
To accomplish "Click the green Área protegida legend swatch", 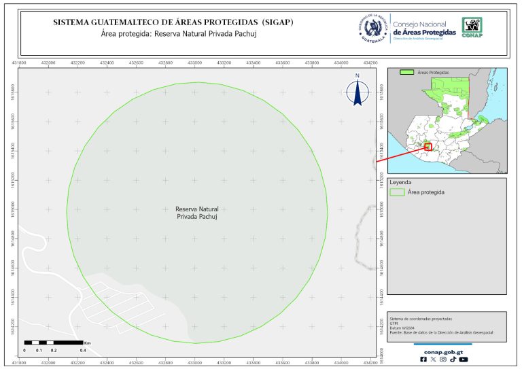I will (x=396, y=192).
